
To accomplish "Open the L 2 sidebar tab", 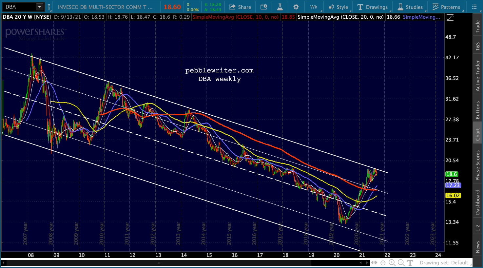I will click(478, 228).
